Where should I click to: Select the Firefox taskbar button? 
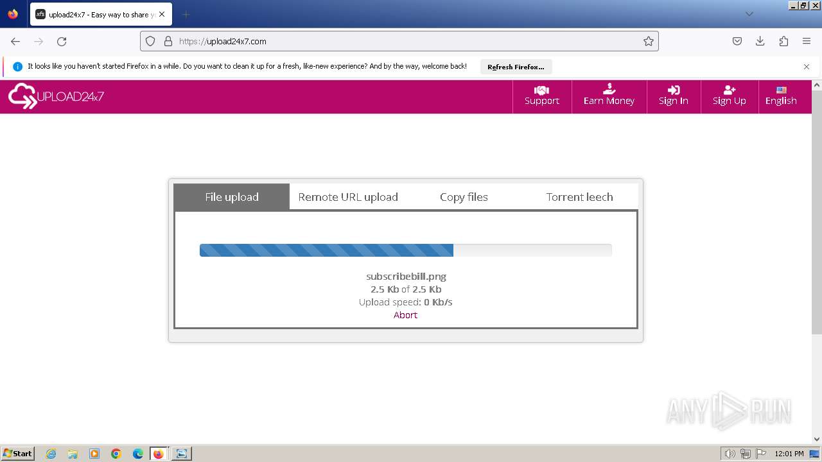pos(159,454)
